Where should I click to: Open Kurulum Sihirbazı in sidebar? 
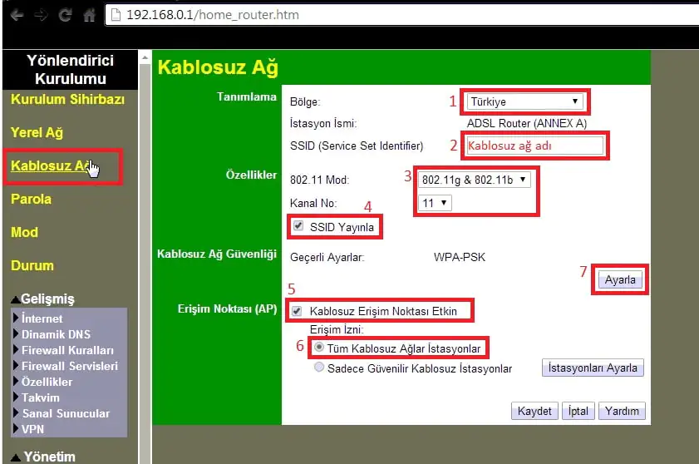(68, 99)
